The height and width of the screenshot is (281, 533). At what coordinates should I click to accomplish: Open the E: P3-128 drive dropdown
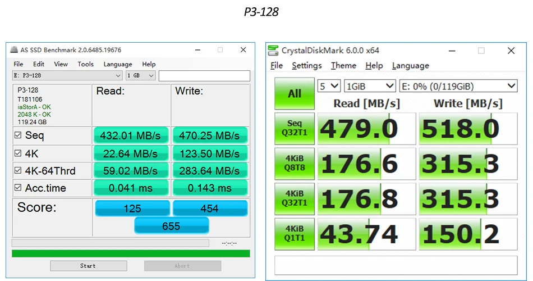[67, 76]
